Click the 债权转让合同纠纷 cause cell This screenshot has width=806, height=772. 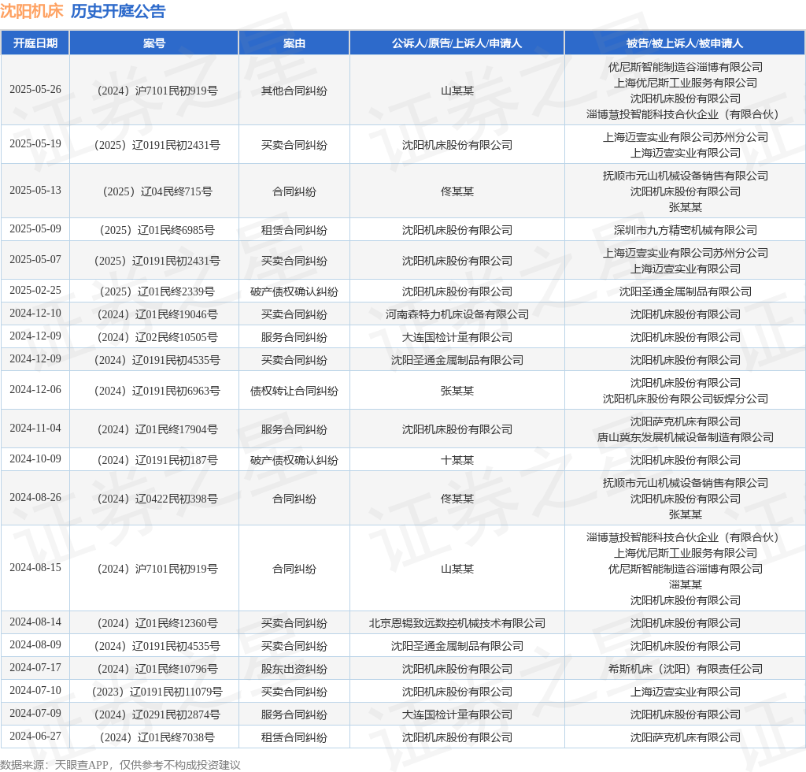294,391
